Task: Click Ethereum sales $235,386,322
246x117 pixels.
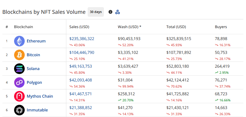Action: click(x=82, y=39)
